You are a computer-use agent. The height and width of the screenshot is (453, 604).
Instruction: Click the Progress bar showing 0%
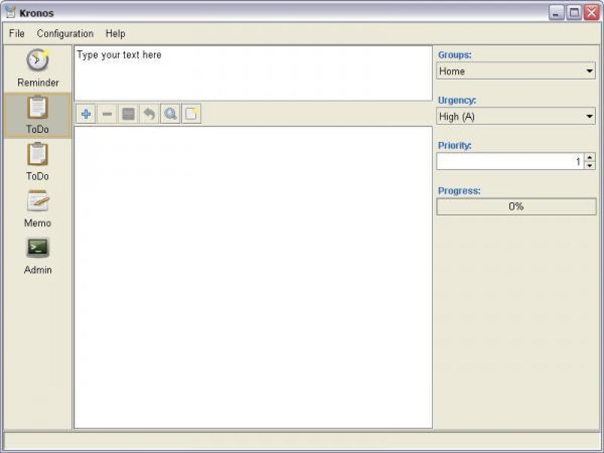click(516, 207)
